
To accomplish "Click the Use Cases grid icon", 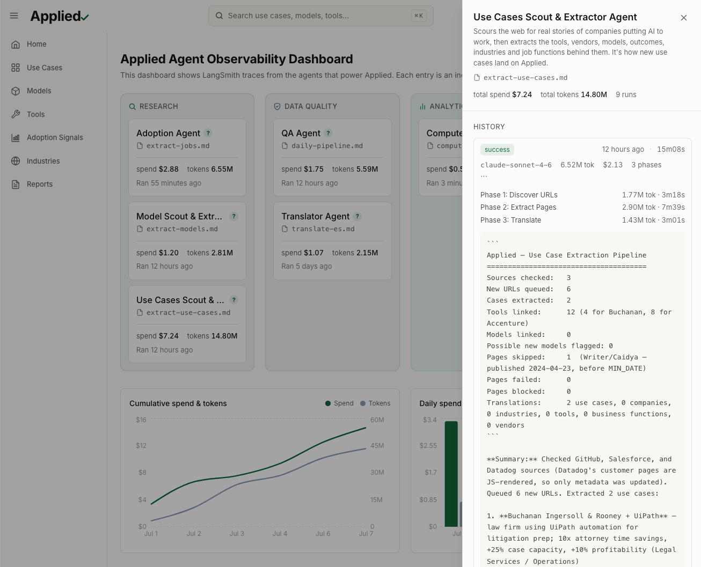I will click(x=16, y=68).
